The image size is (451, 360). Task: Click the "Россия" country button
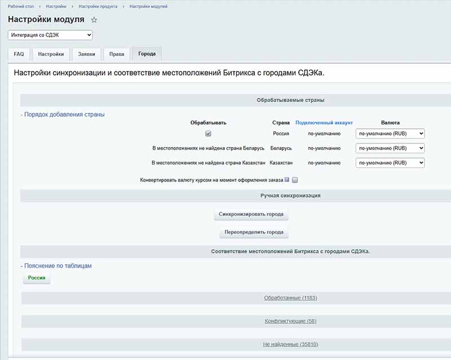[x=36, y=278]
